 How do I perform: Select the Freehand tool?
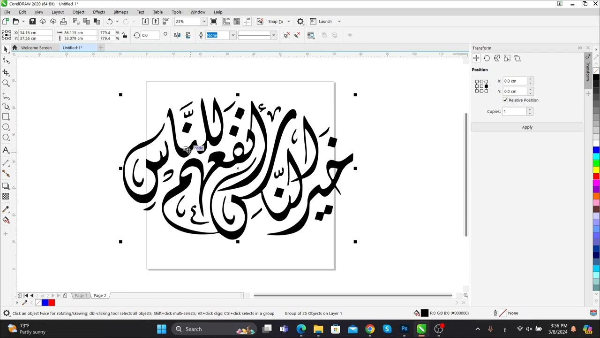[6, 95]
